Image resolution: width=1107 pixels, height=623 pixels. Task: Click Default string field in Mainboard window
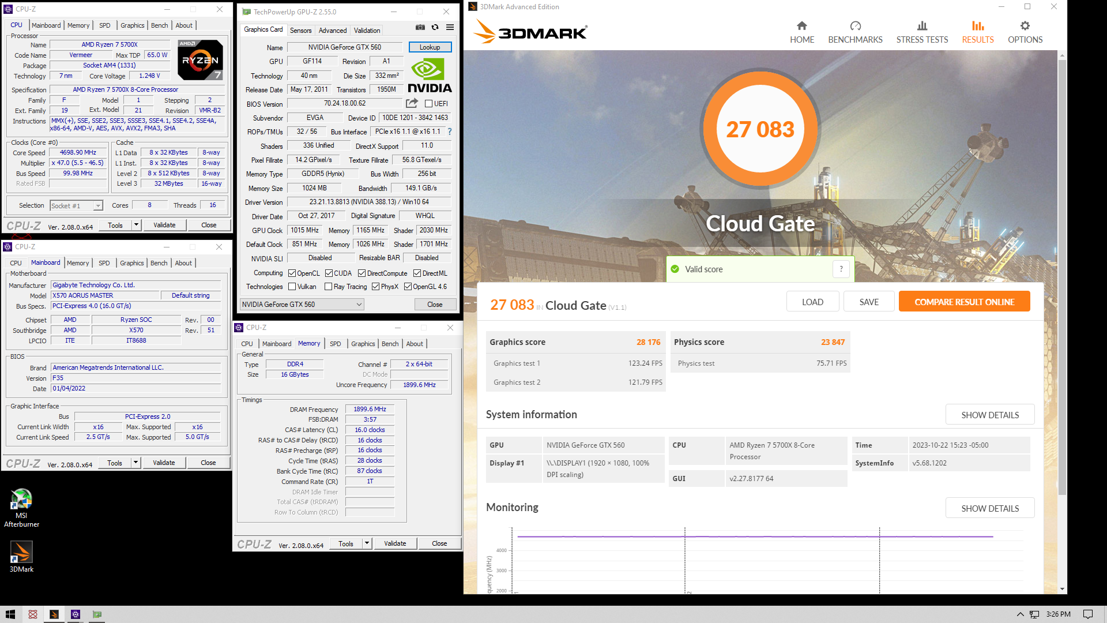tap(191, 295)
